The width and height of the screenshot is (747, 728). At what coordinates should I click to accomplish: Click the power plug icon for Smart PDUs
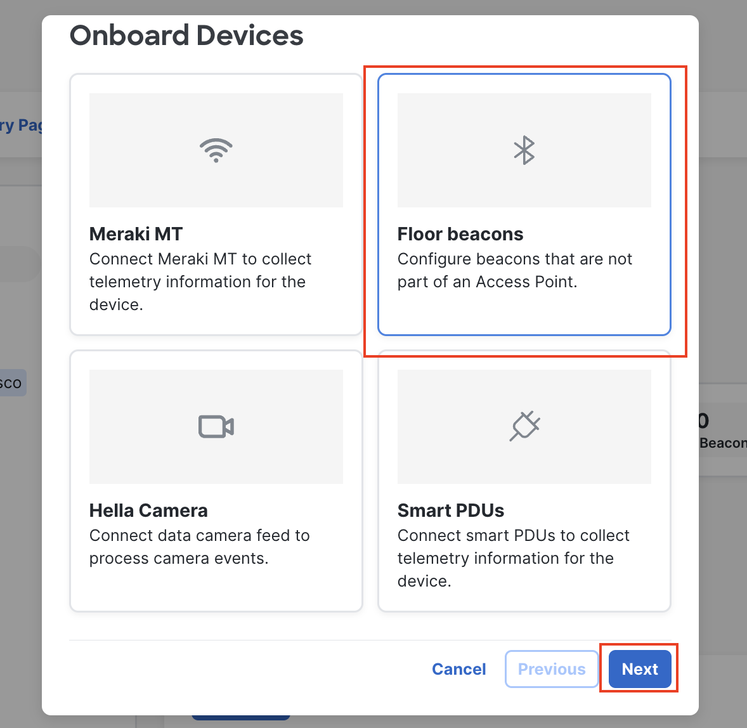click(x=524, y=426)
